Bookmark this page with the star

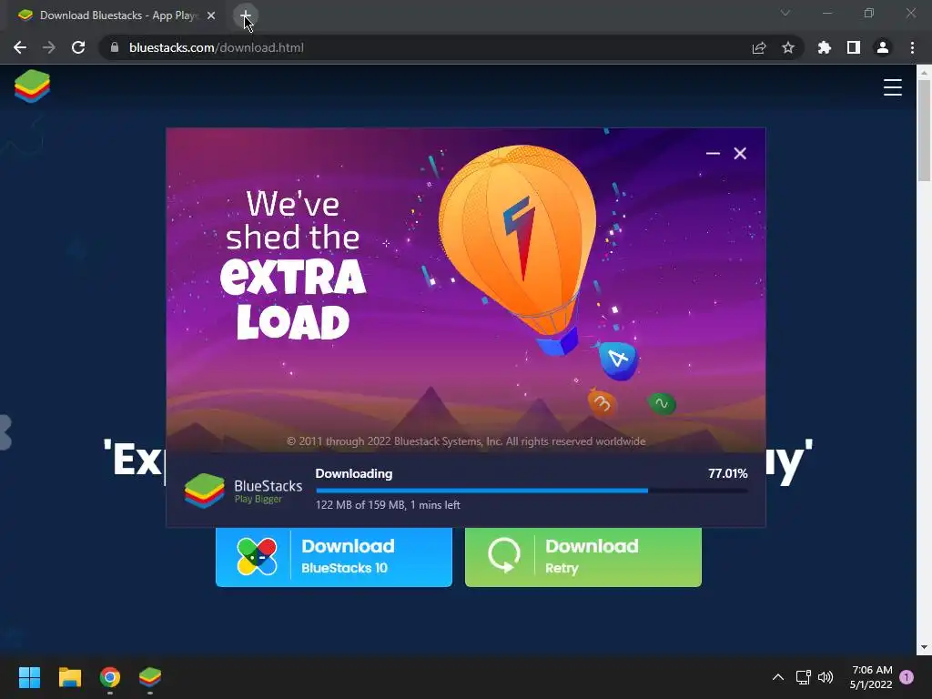(788, 47)
